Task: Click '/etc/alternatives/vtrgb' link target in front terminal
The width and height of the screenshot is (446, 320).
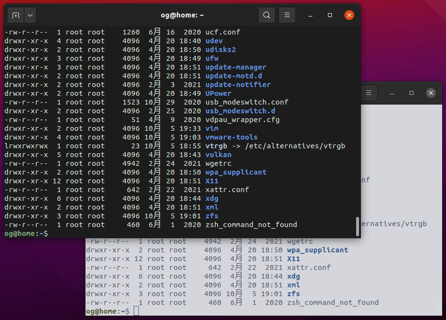Action: point(295,146)
